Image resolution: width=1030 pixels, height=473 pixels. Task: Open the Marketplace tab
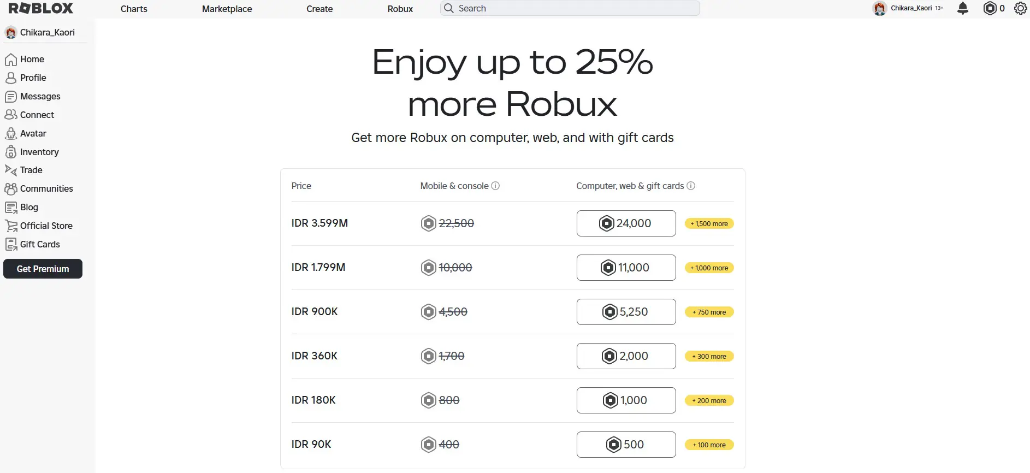pyautogui.click(x=227, y=9)
